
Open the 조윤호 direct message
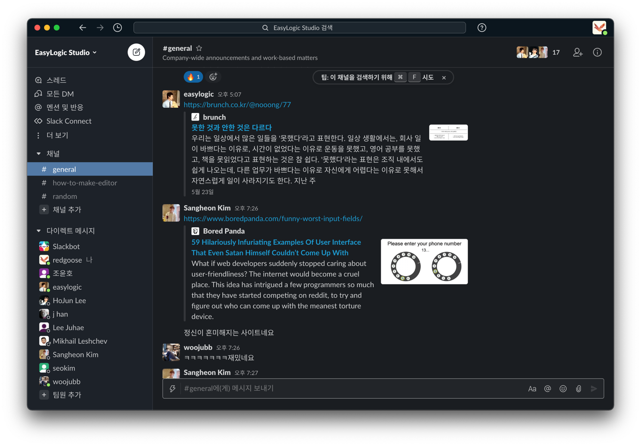90,273
